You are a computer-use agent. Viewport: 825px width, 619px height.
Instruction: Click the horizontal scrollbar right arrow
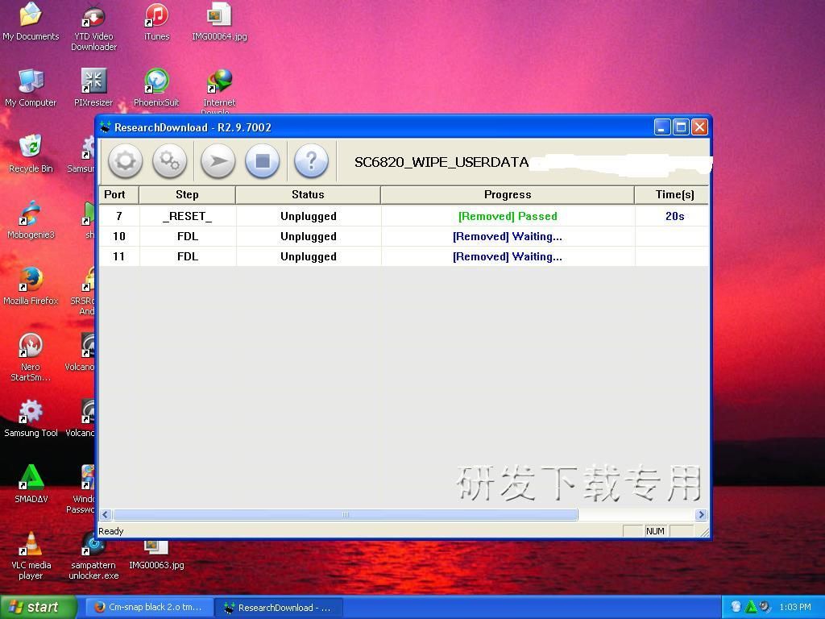point(701,514)
